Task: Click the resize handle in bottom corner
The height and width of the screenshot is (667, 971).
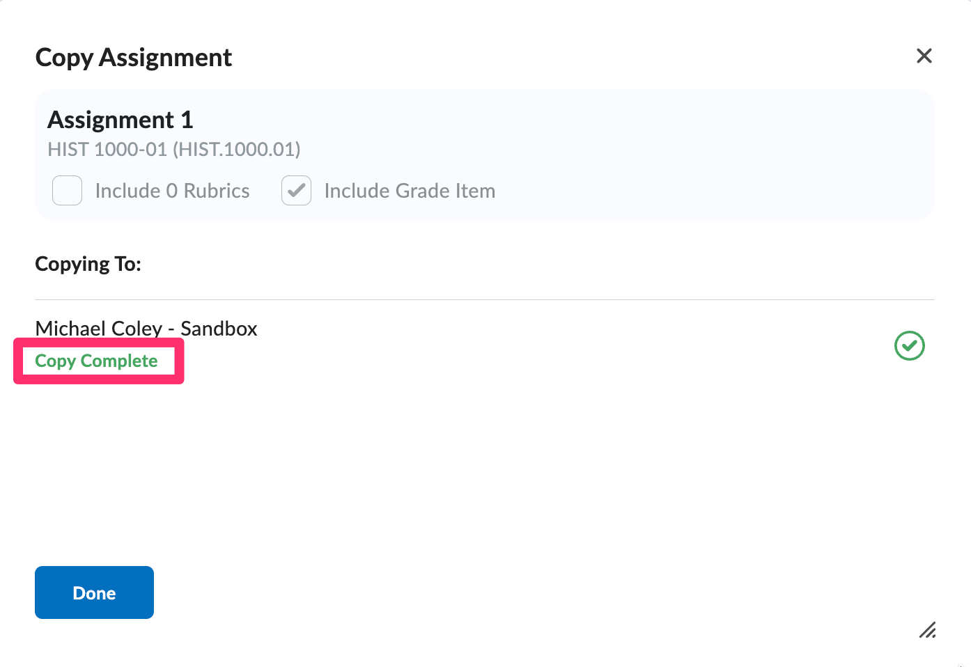Action: 927,630
